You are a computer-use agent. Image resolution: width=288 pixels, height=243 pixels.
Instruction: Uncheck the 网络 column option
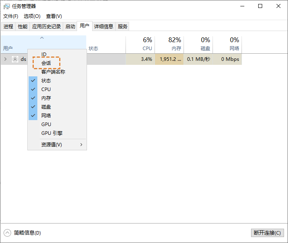pyautogui.click(x=57, y=115)
